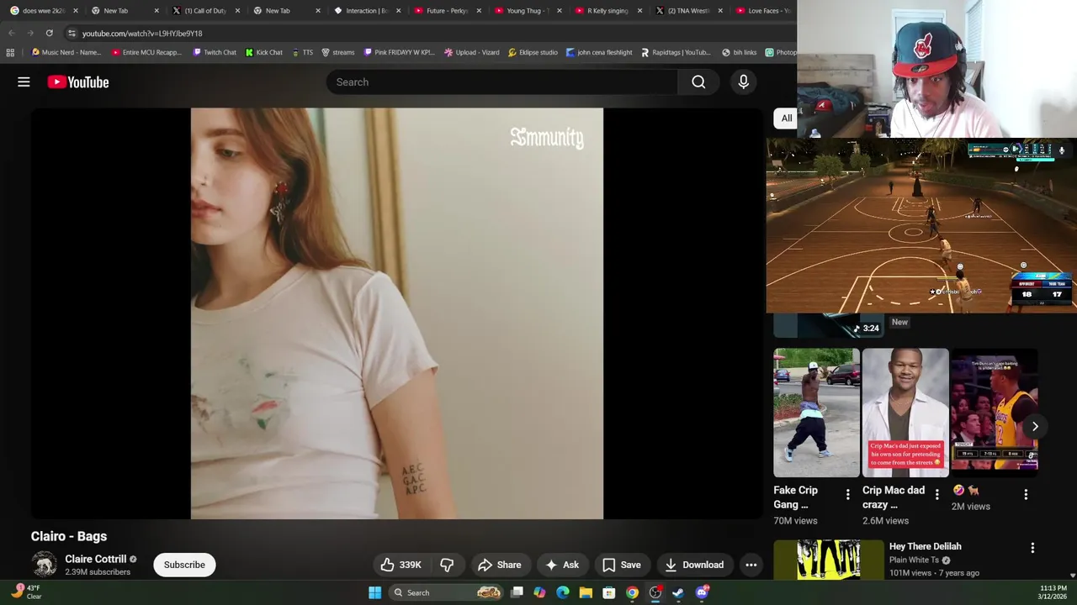
Task: Switch to OBS Studio in the taskbar
Action: [x=655, y=592]
